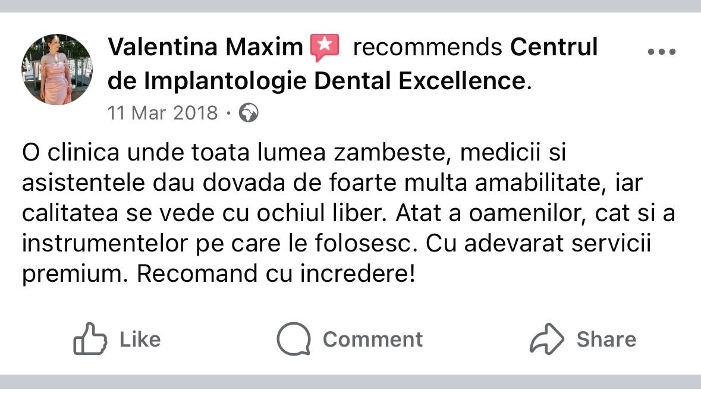Click the Comment label text
The height and width of the screenshot is (393, 701).
coord(372,339)
